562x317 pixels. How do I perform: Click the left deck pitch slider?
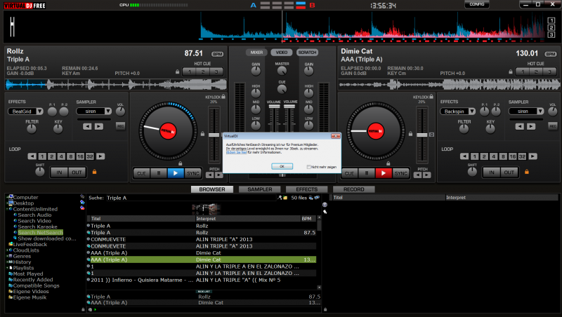pyautogui.click(x=214, y=135)
